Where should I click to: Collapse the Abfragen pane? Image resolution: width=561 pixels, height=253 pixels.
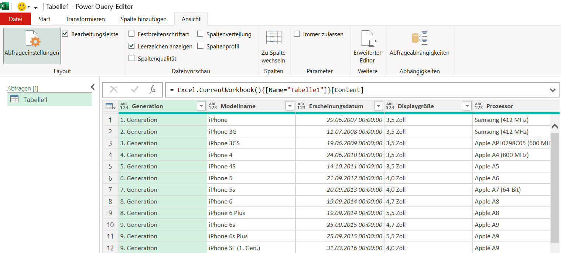click(93, 87)
